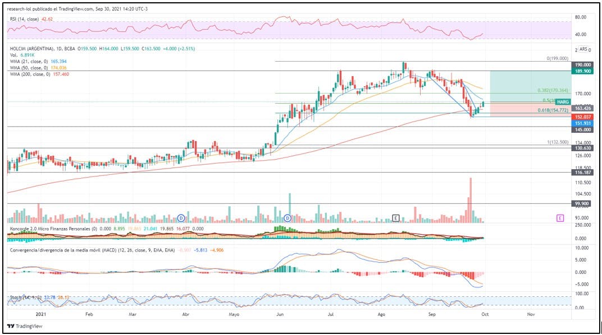This screenshot has height=335, width=602.
Task: Click the green profit target zone
Action: coord(531,86)
